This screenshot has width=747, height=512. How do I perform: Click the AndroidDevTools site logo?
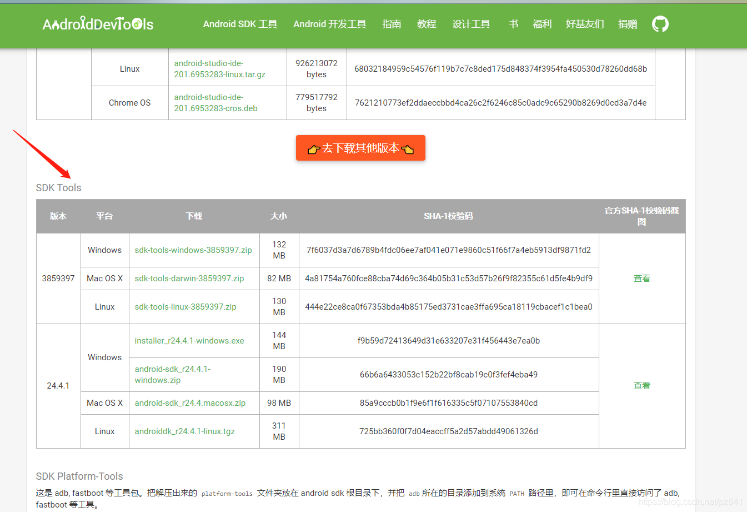point(98,24)
